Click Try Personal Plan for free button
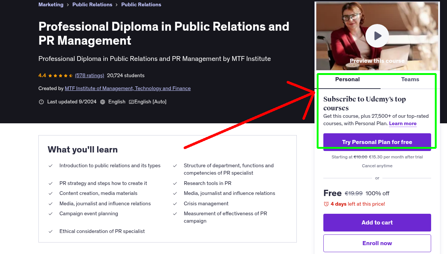 point(377,142)
